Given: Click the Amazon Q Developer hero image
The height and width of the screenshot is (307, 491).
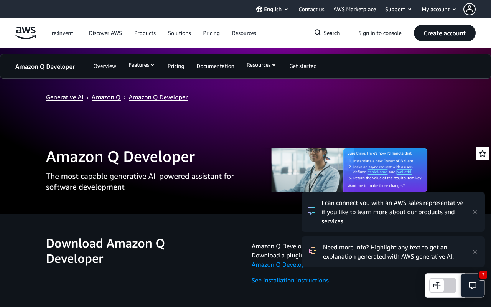Looking at the screenshot, I should click(349, 170).
